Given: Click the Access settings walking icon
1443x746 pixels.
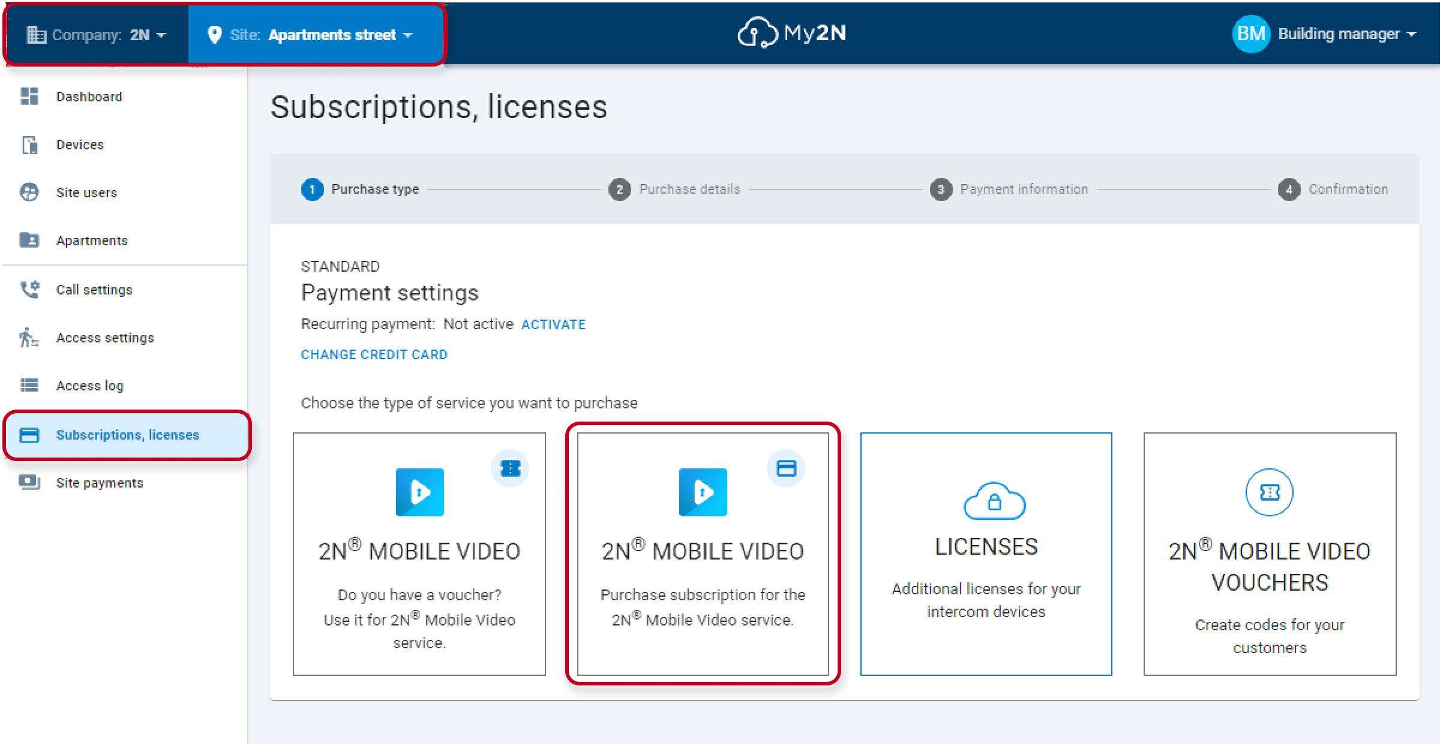Looking at the screenshot, I should [29, 338].
